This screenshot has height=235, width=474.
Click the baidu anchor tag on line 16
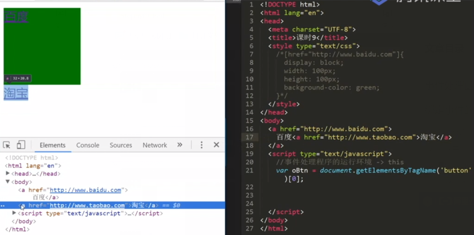click(330, 129)
